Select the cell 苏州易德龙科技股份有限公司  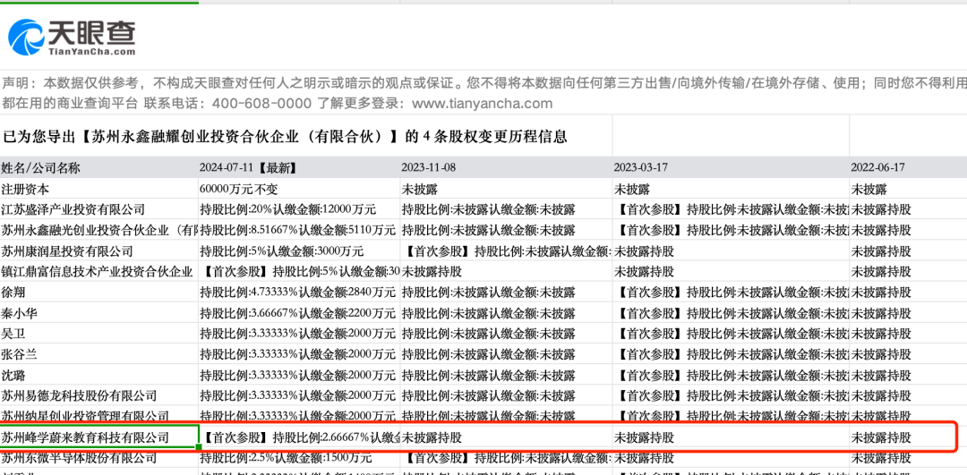click(x=99, y=395)
